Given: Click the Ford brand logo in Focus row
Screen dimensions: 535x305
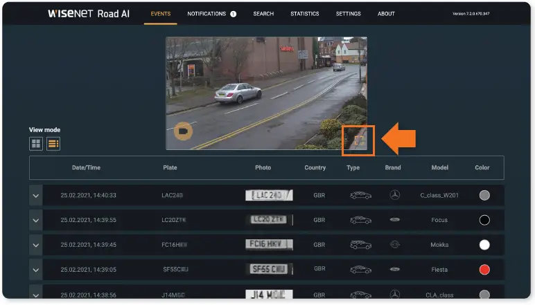Looking at the screenshot, I should [x=395, y=219].
